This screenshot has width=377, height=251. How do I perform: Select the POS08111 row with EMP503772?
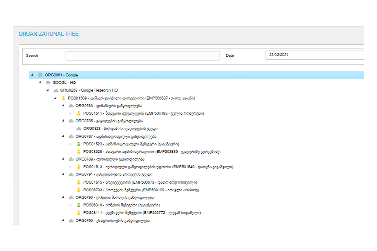142,213
